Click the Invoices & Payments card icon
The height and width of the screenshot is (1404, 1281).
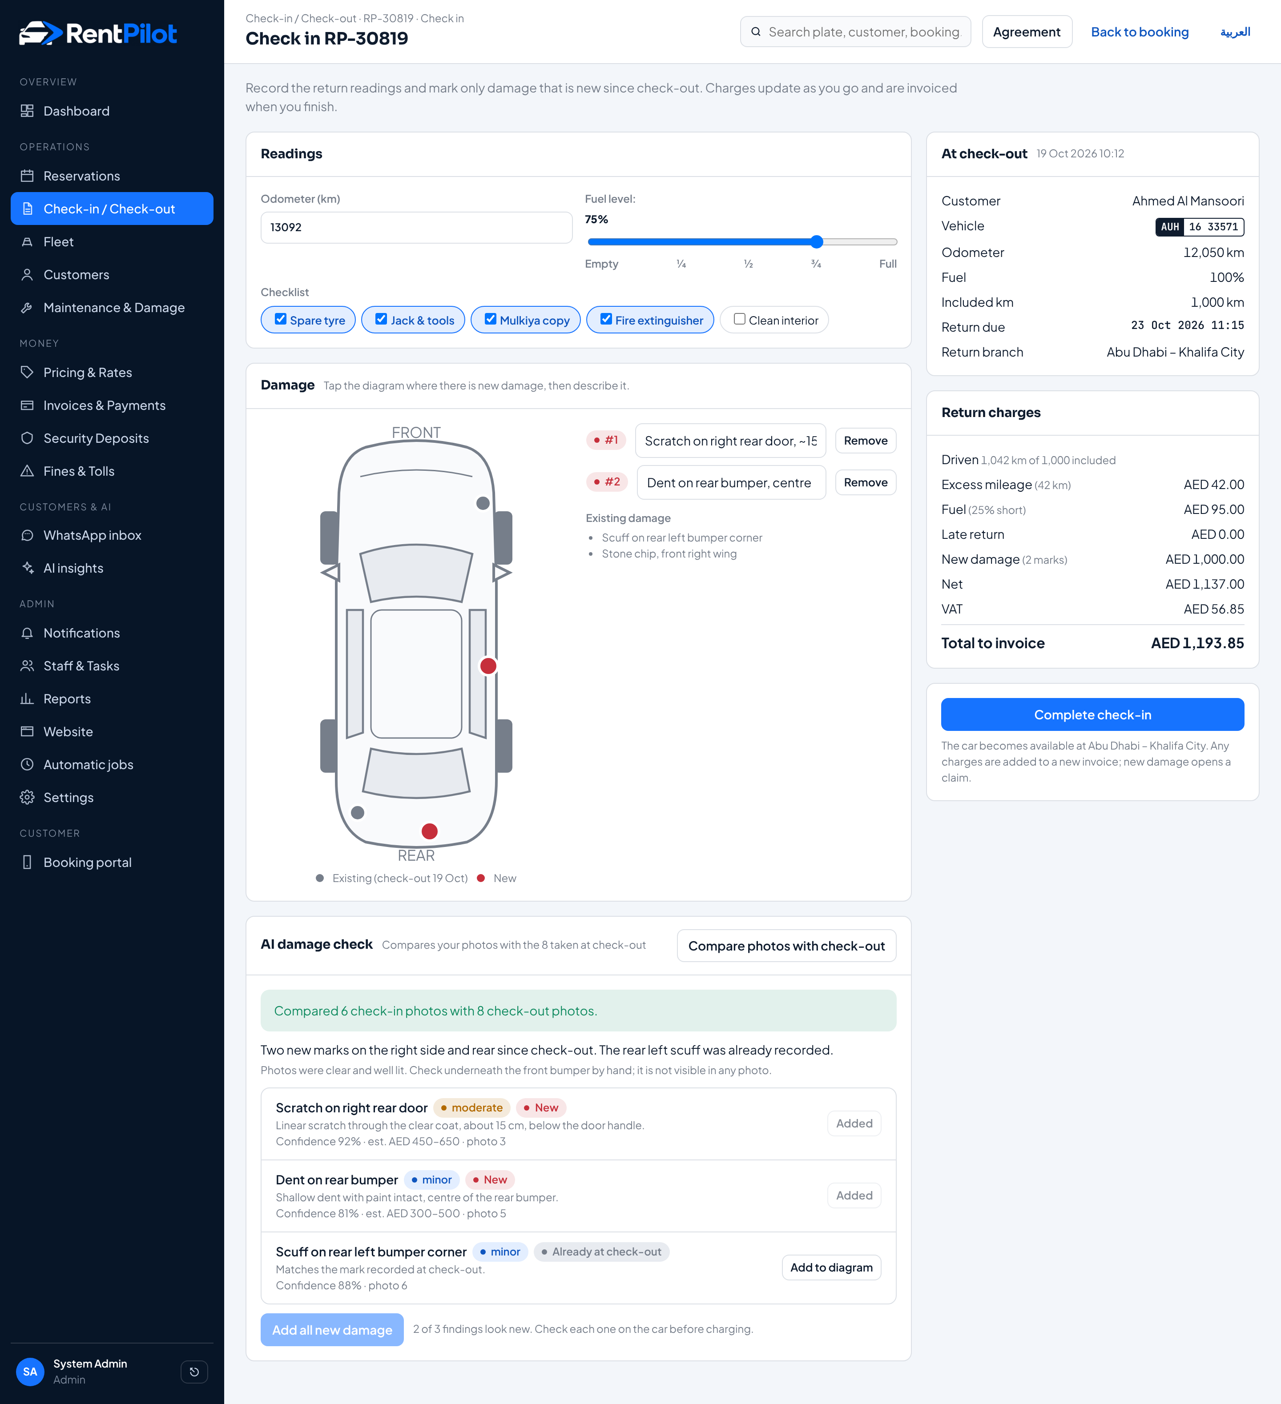(27, 405)
